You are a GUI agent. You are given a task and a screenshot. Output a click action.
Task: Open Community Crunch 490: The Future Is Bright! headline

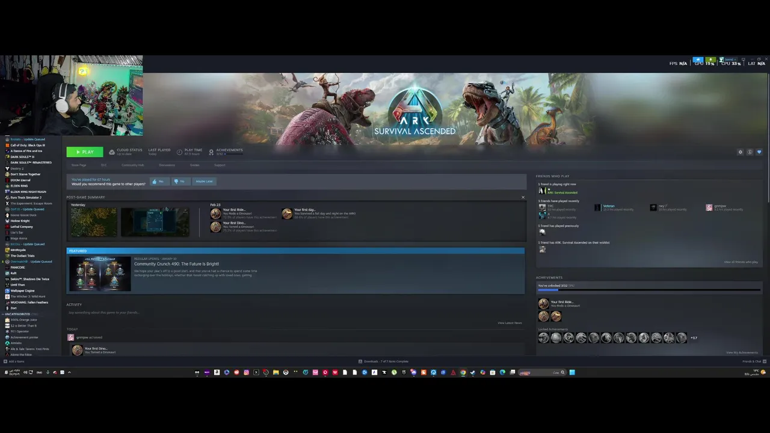coord(176,264)
